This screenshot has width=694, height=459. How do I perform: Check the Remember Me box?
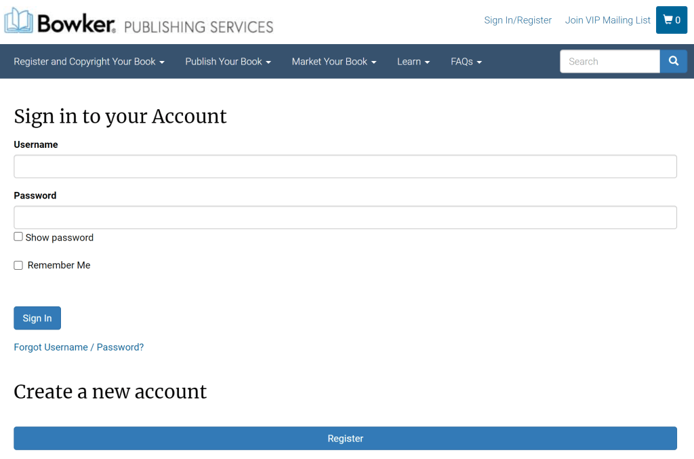tap(18, 265)
